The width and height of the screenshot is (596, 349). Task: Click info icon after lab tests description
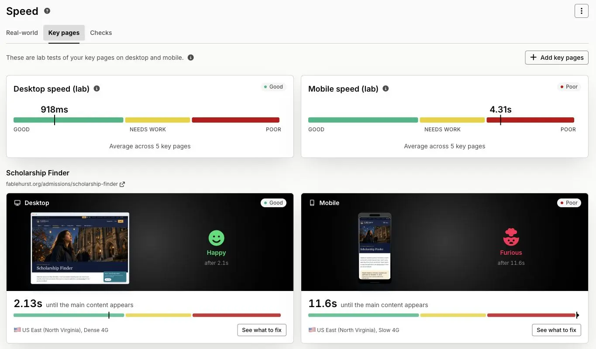(x=191, y=58)
